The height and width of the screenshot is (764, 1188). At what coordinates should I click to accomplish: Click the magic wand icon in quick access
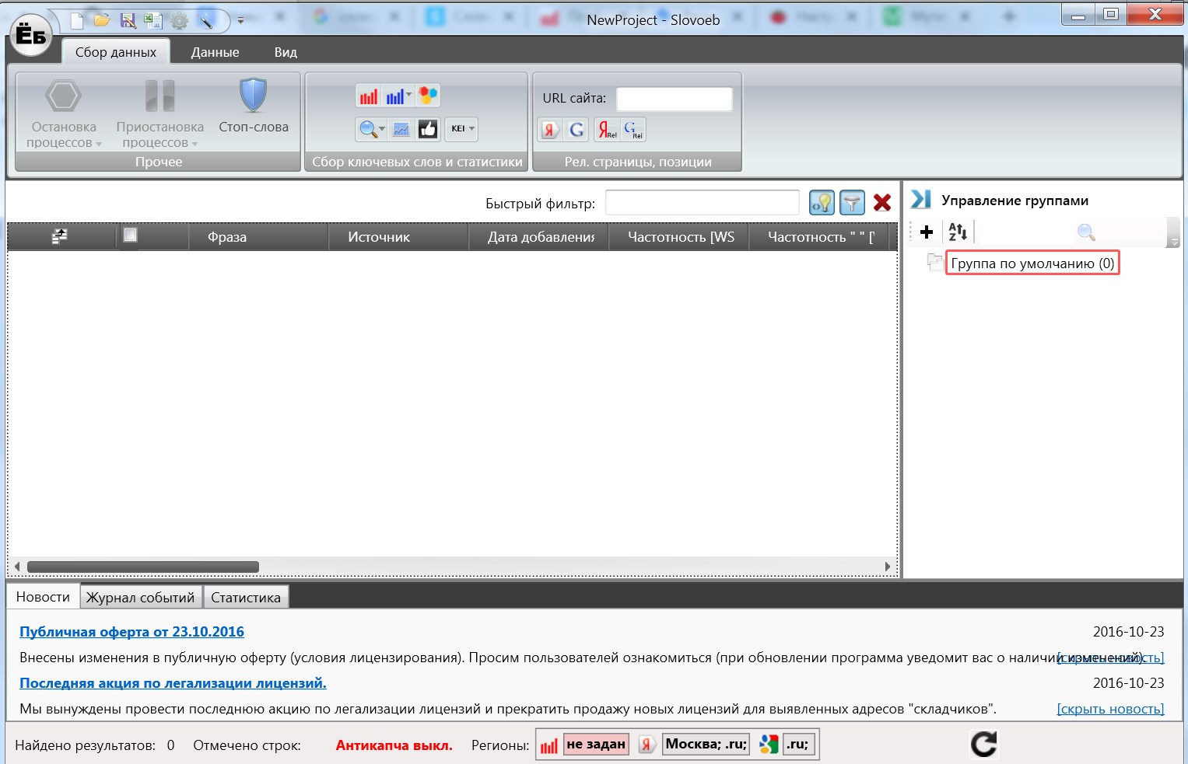click(205, 21)
